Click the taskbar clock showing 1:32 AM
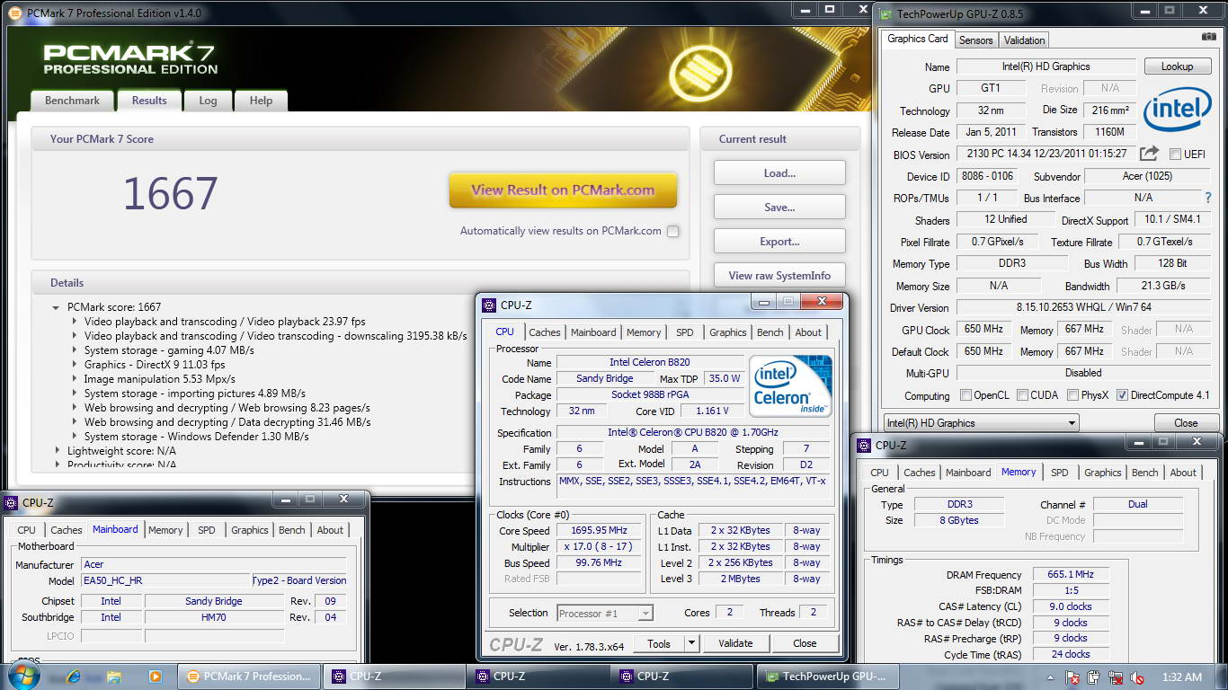 (x=1181, y=677)
